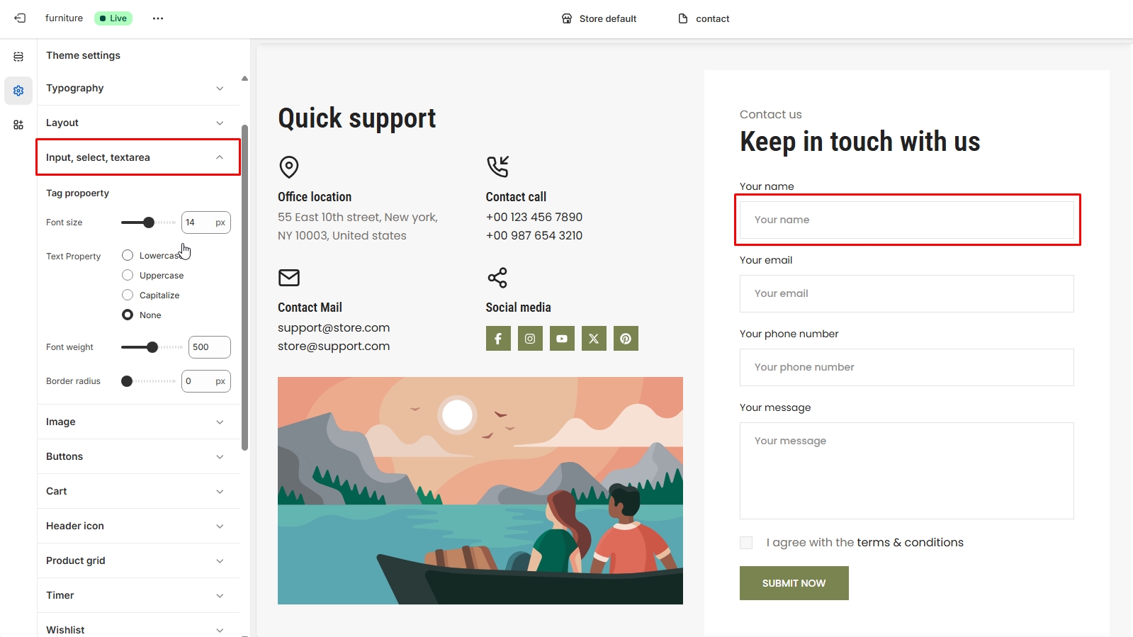Viewport: 1133px width, 637px height.
Task: Open the terms & conditions link
Action: click(910, 543)
